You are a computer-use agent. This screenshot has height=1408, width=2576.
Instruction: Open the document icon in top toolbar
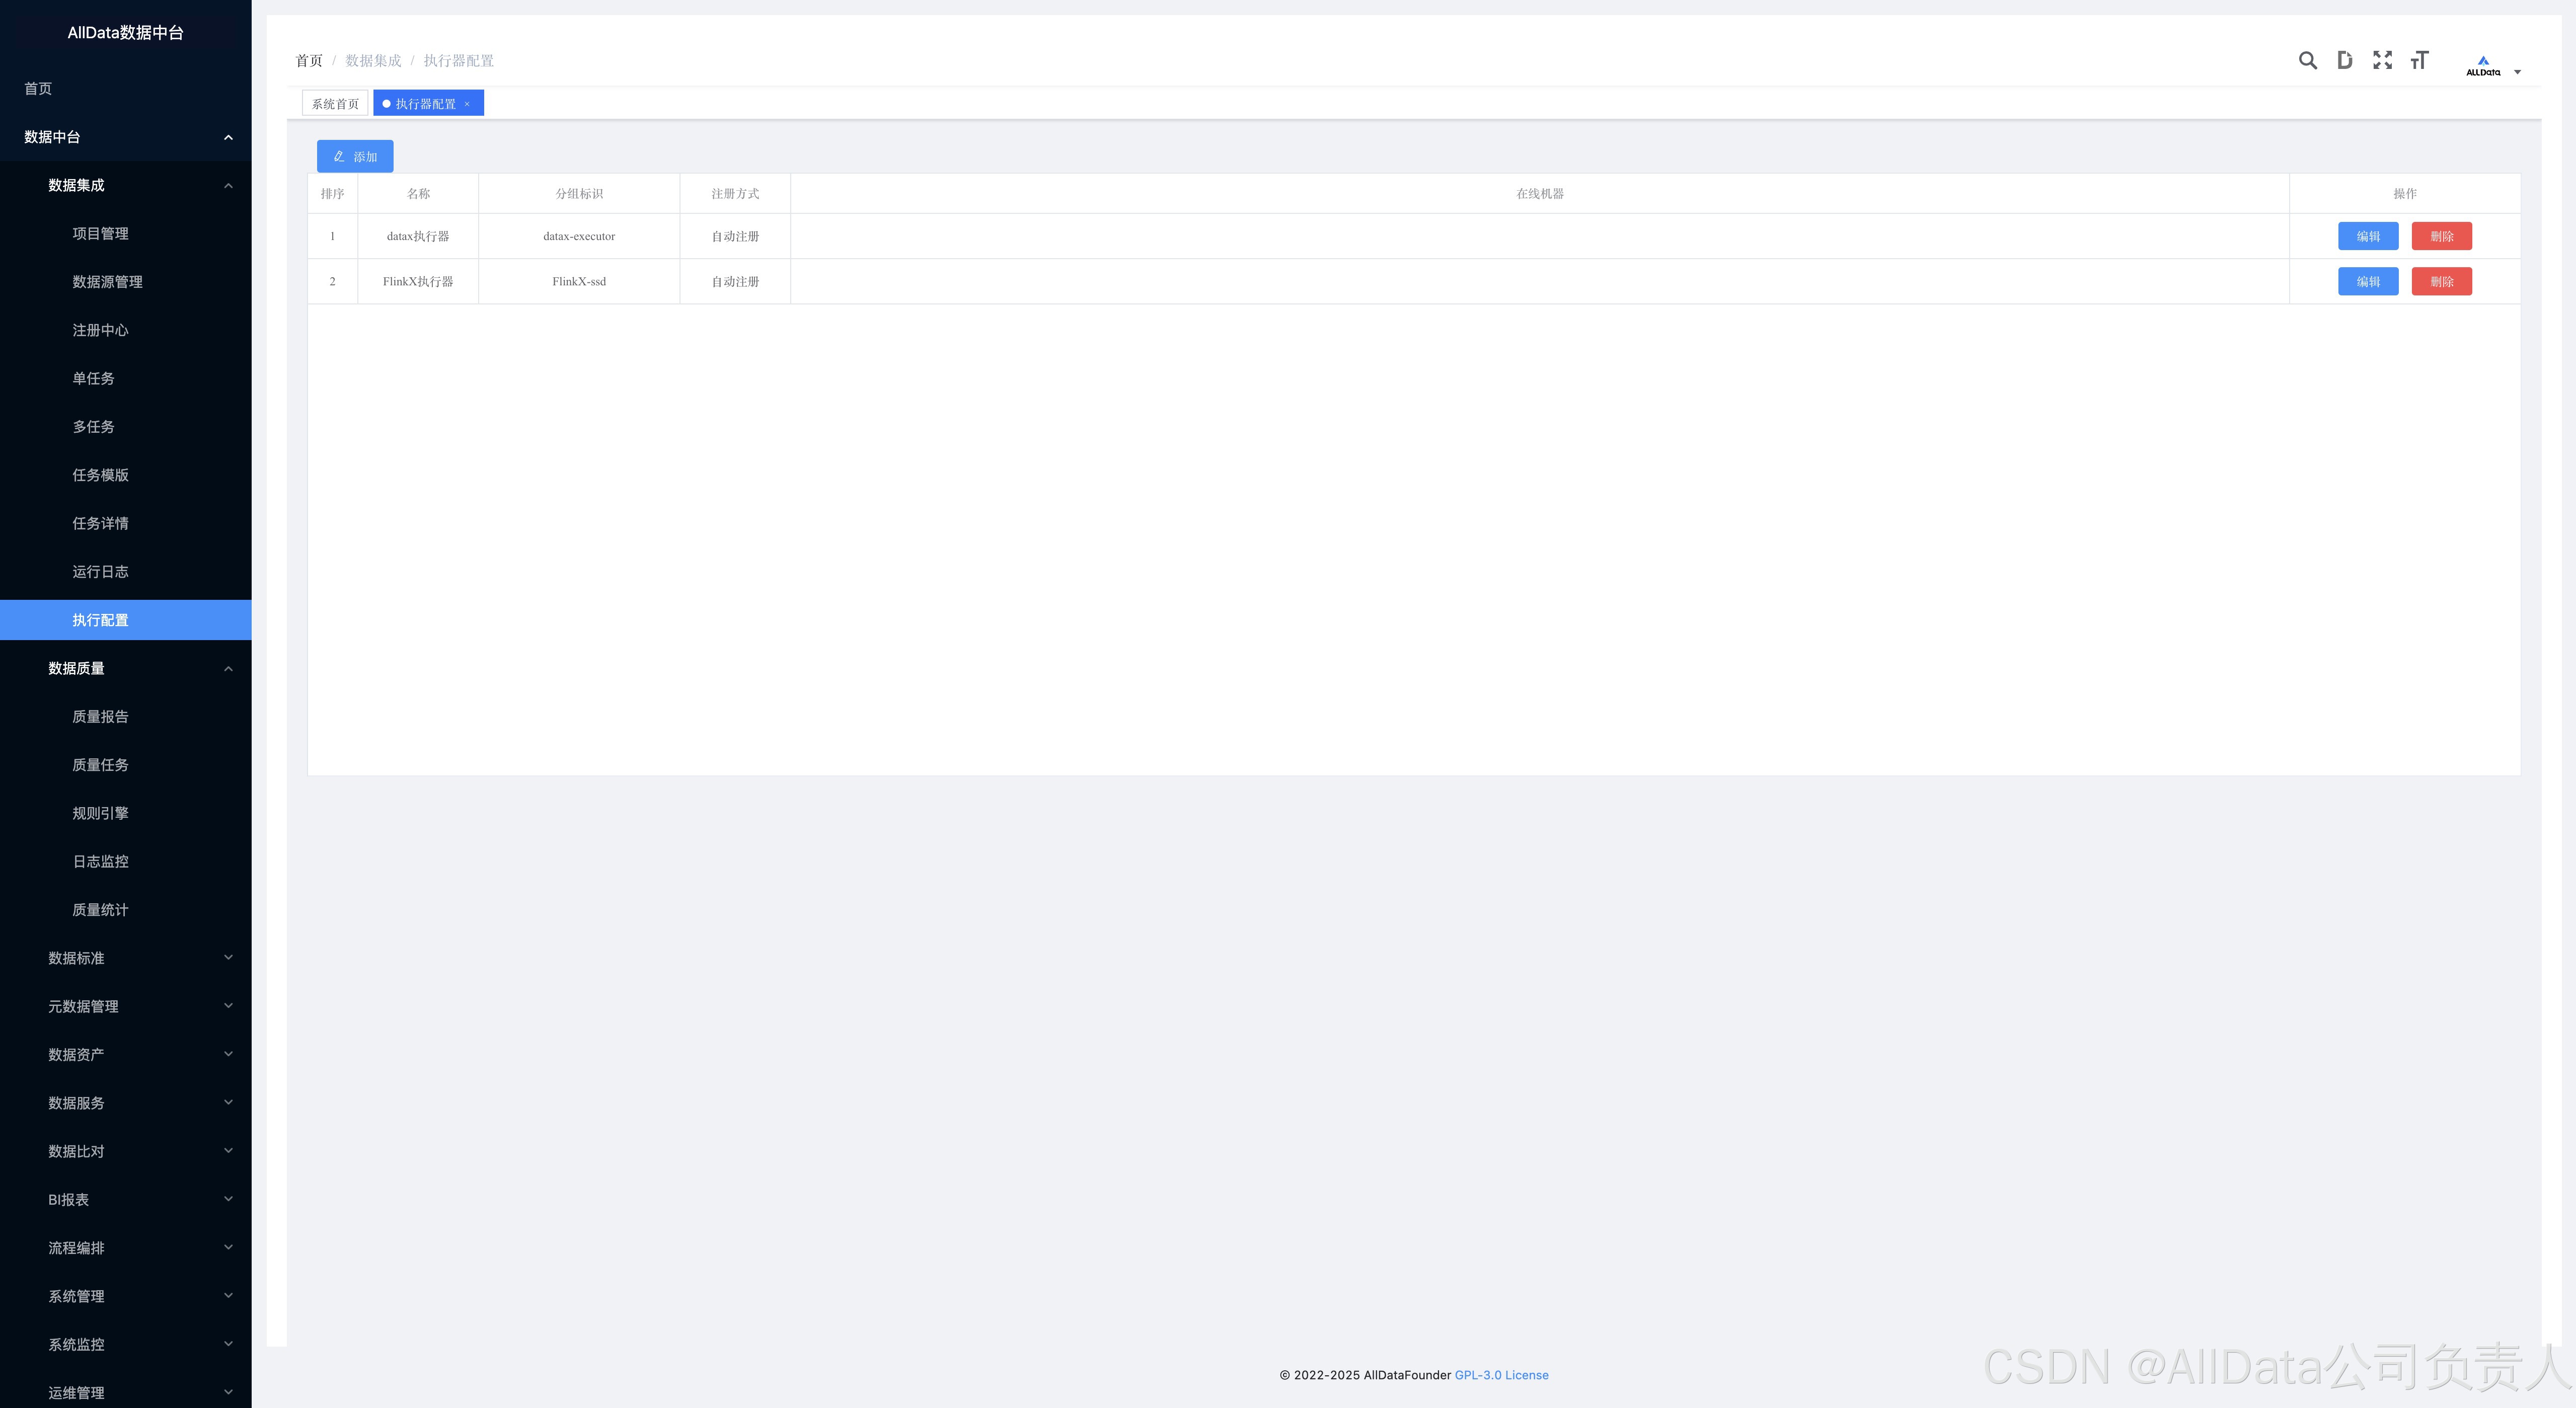click(x=2344, y=61)
